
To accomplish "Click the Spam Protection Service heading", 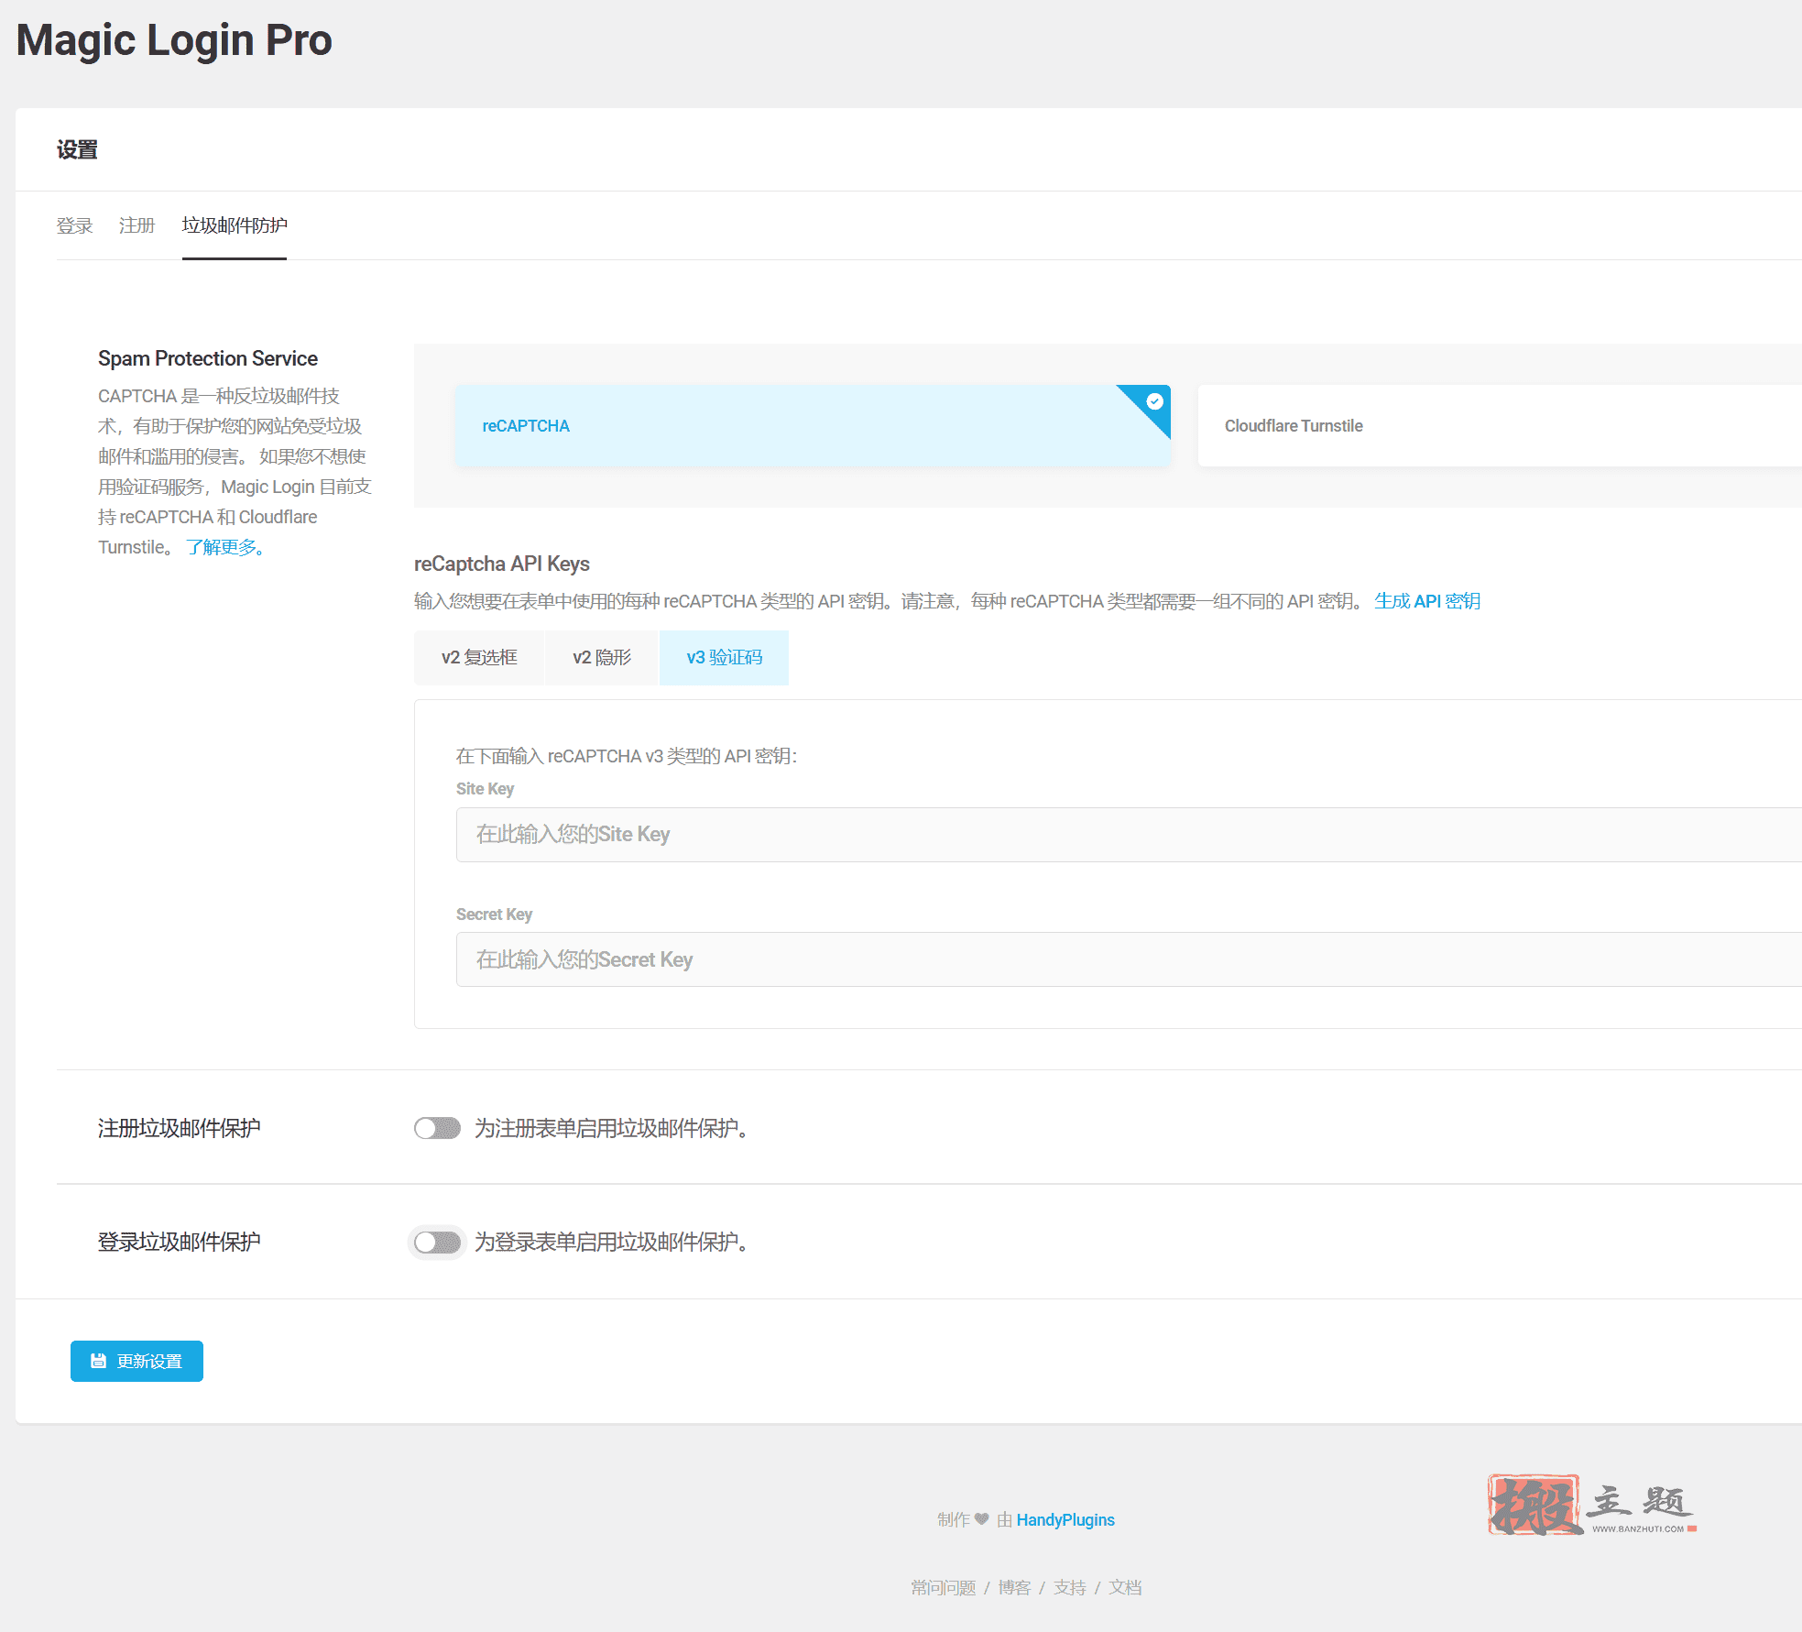I will 208,359.
